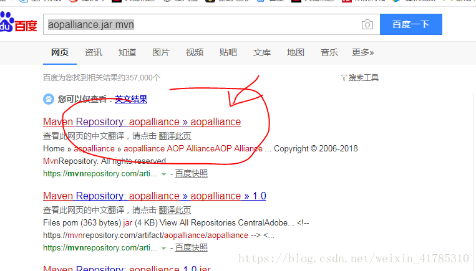
Task: Select the 文库 tab
Action: coord(262,52)
